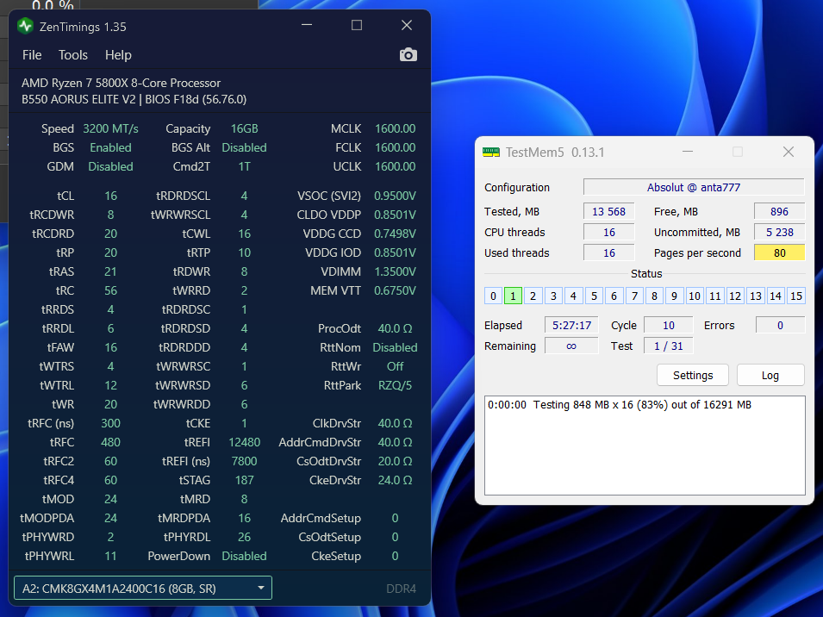Minimize the ZenTimings window
The width and height of the screenshot is (823, 617).
click(307, 26)
